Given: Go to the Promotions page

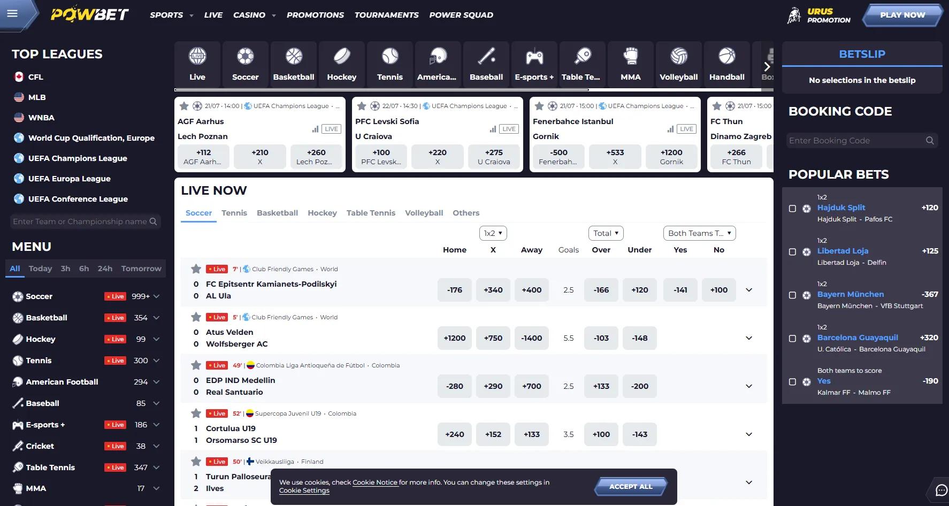Looking at the screenshot, I should (x=315, y=15).
